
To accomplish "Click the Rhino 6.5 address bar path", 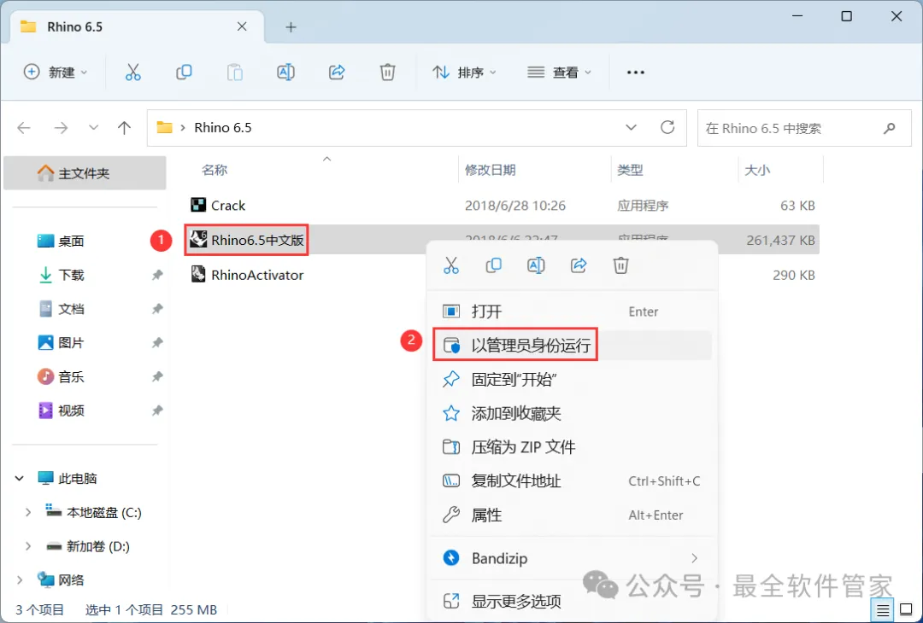I will click(x=223, y=127).
